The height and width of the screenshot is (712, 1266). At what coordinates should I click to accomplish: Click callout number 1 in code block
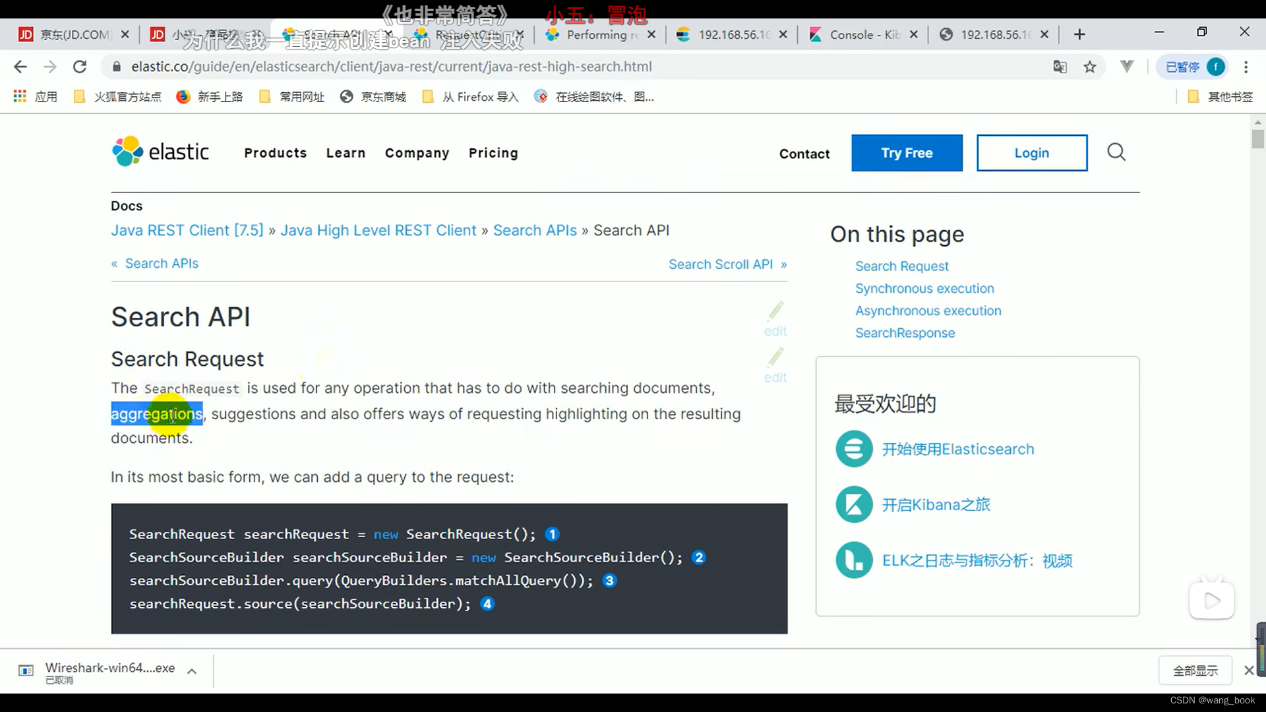[553, 534]
